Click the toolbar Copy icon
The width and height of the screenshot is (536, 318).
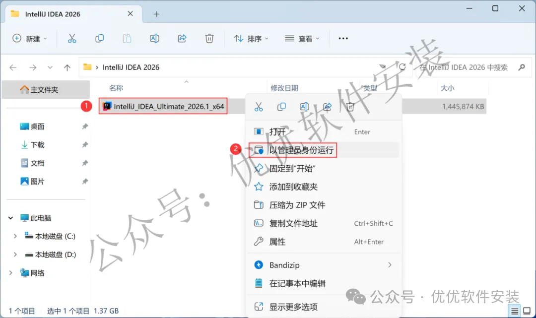coord(99,39)
